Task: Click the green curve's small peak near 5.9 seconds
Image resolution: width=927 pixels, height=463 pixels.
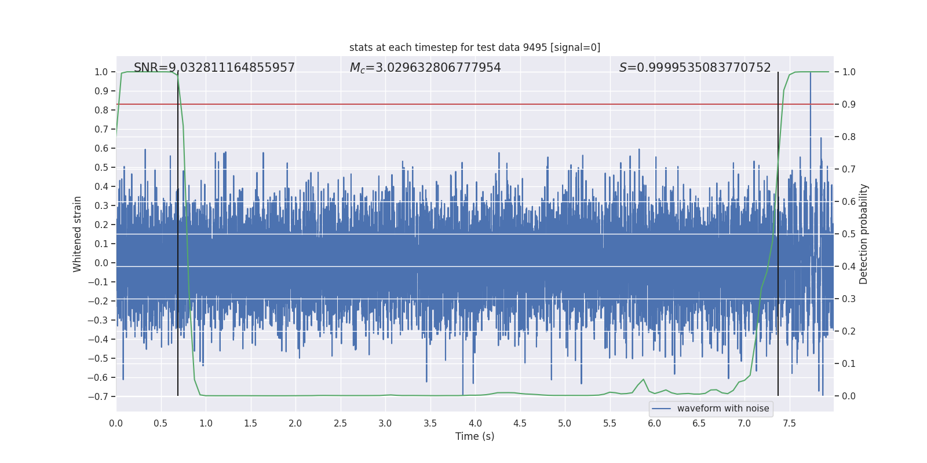Action: click(643, 380)
